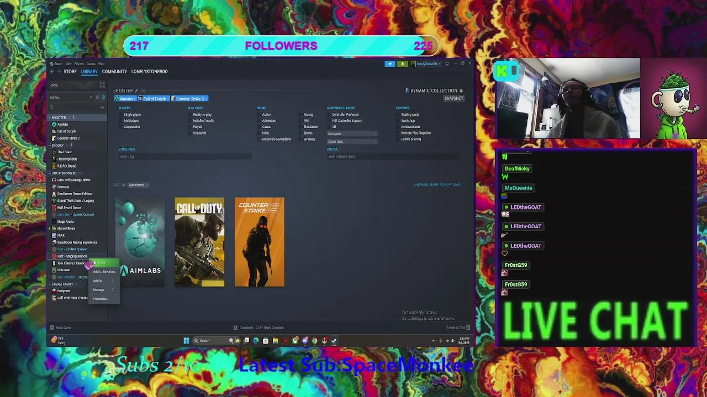Open the Gamepads dropdown
This screenshot has width=707, height=397.
[352, 134]
